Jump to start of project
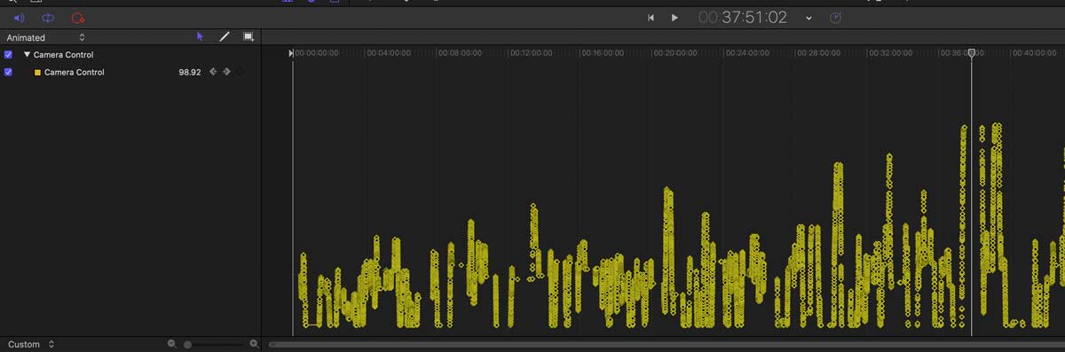This screenshot has width=1065, height=352. (651, 18)
